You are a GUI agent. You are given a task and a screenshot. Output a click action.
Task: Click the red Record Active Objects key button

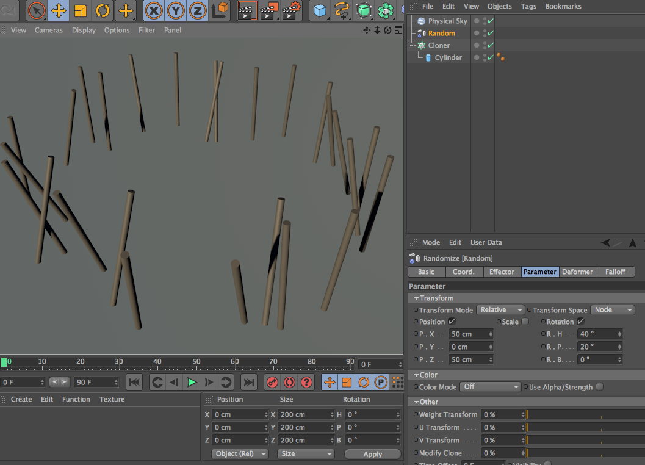272,383
